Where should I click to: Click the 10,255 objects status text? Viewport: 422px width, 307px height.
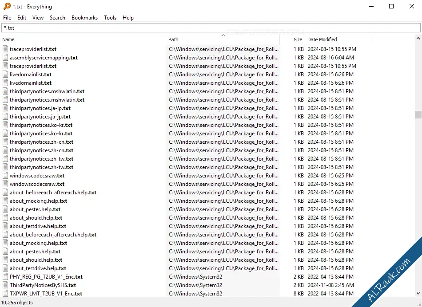17,303
